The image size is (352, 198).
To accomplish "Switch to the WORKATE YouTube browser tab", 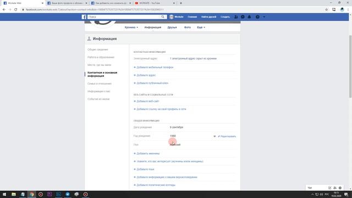I will 155,3.
